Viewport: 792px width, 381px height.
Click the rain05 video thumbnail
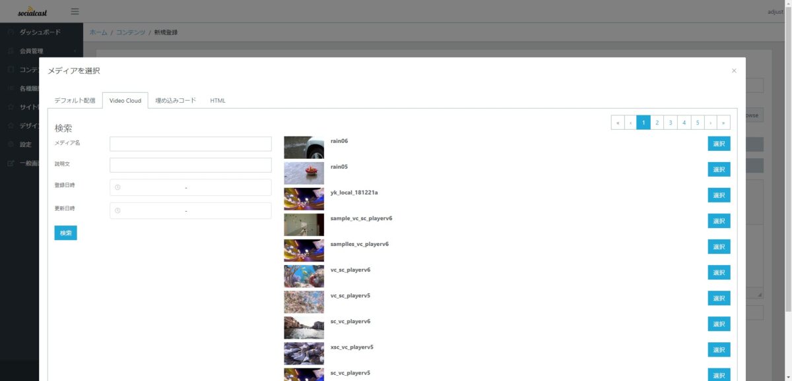pos(304,173)
